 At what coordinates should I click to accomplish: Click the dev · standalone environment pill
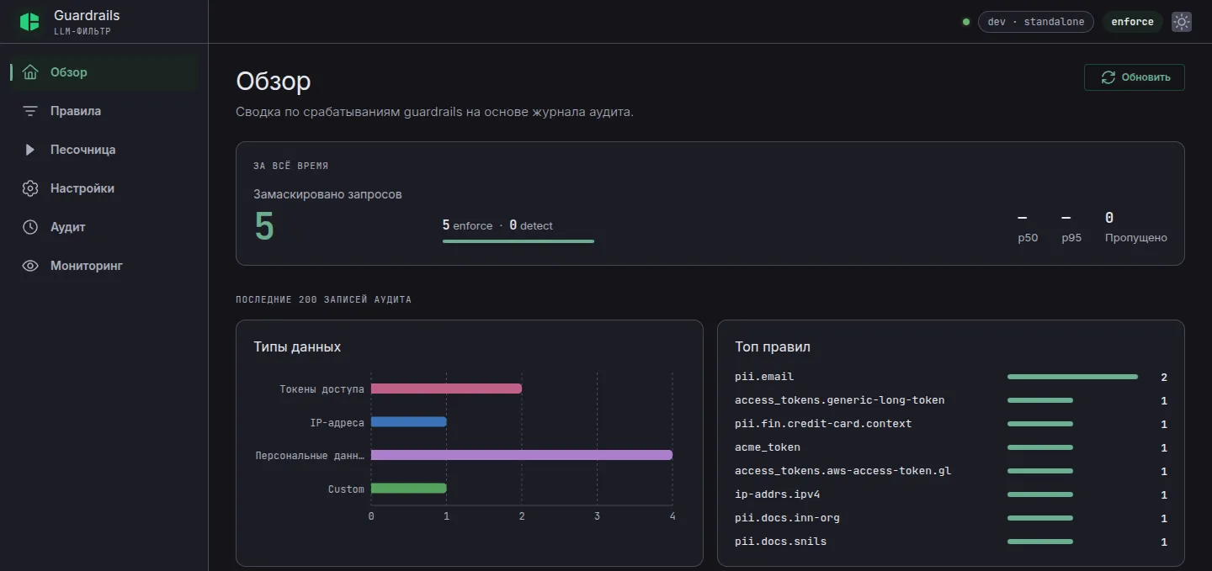point(1036,22)
